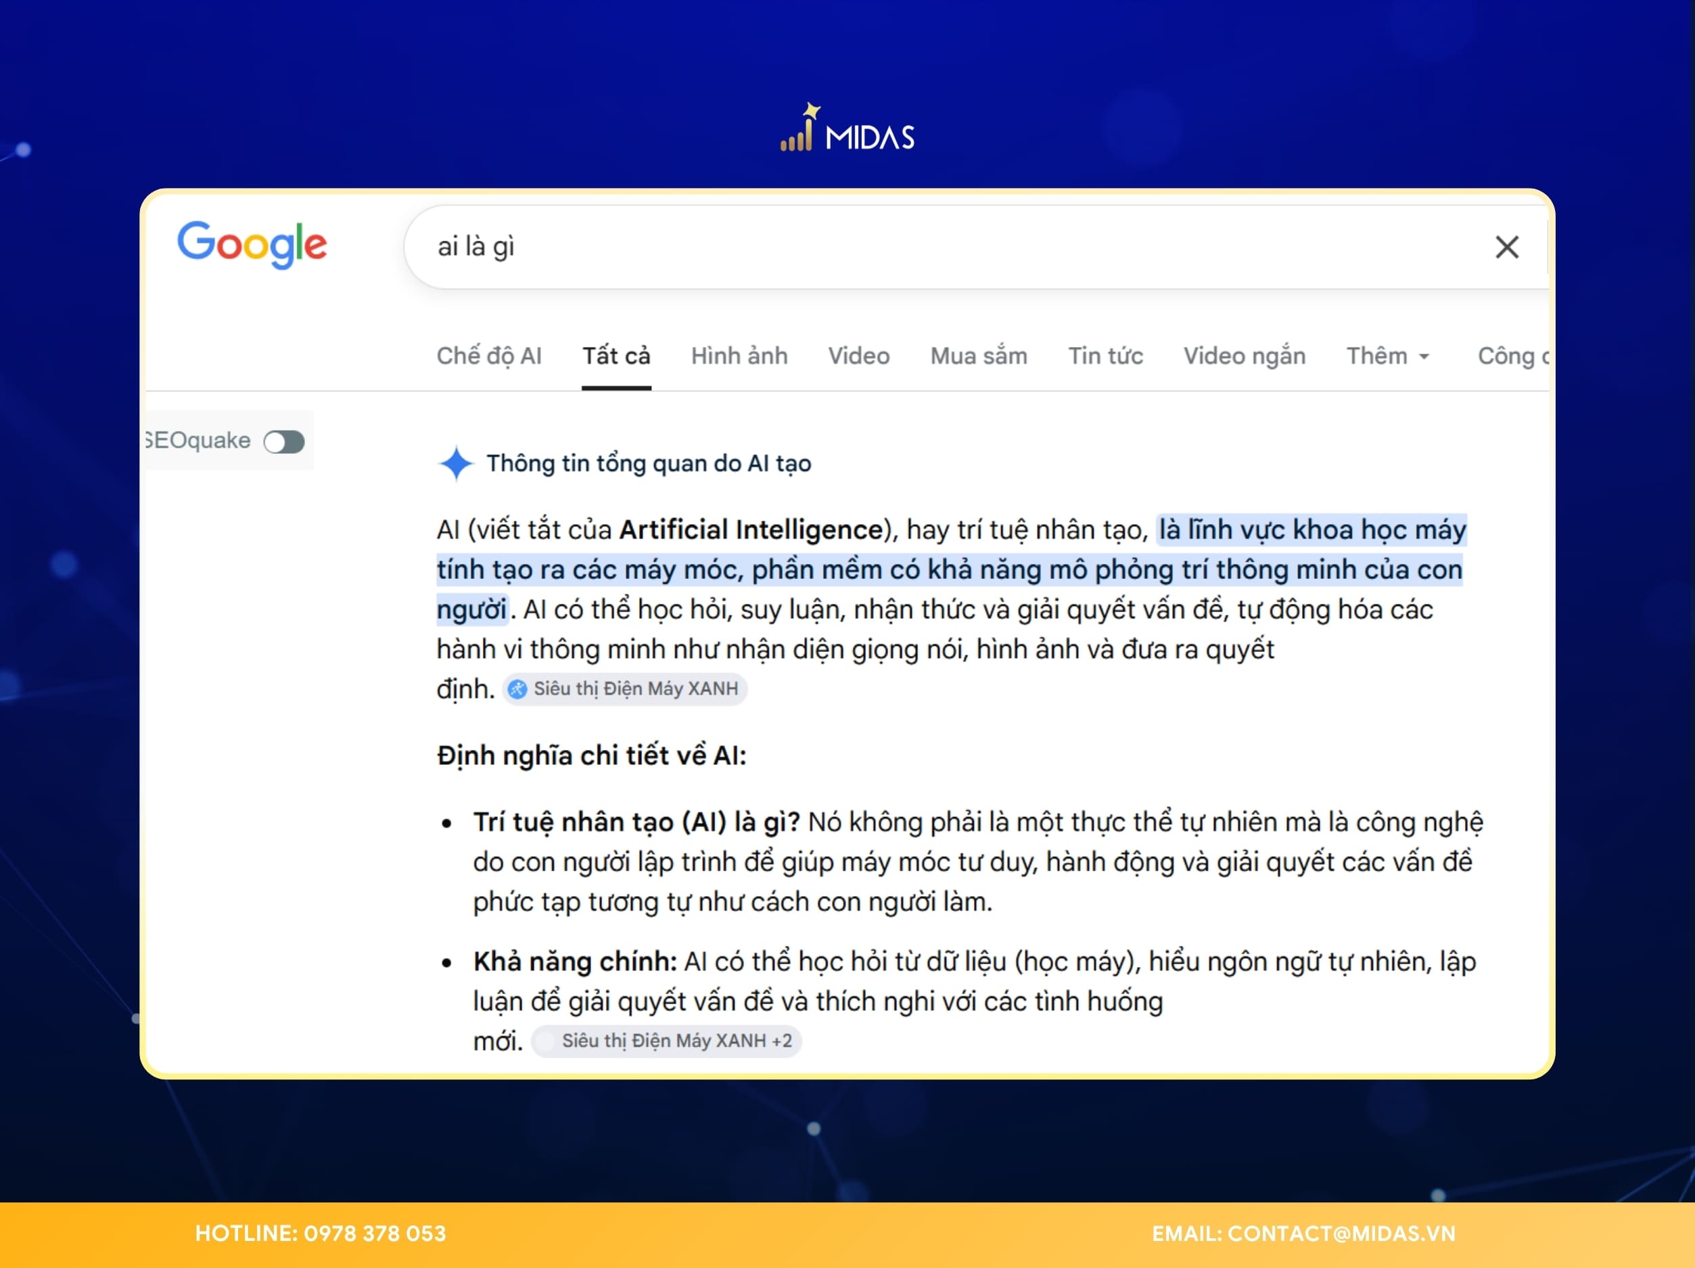Clear the search box with the X icon
This screenshot has width=1695, height=1268.
1506,248
